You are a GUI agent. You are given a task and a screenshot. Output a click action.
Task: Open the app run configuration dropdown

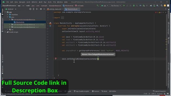(x=105, y=6)
